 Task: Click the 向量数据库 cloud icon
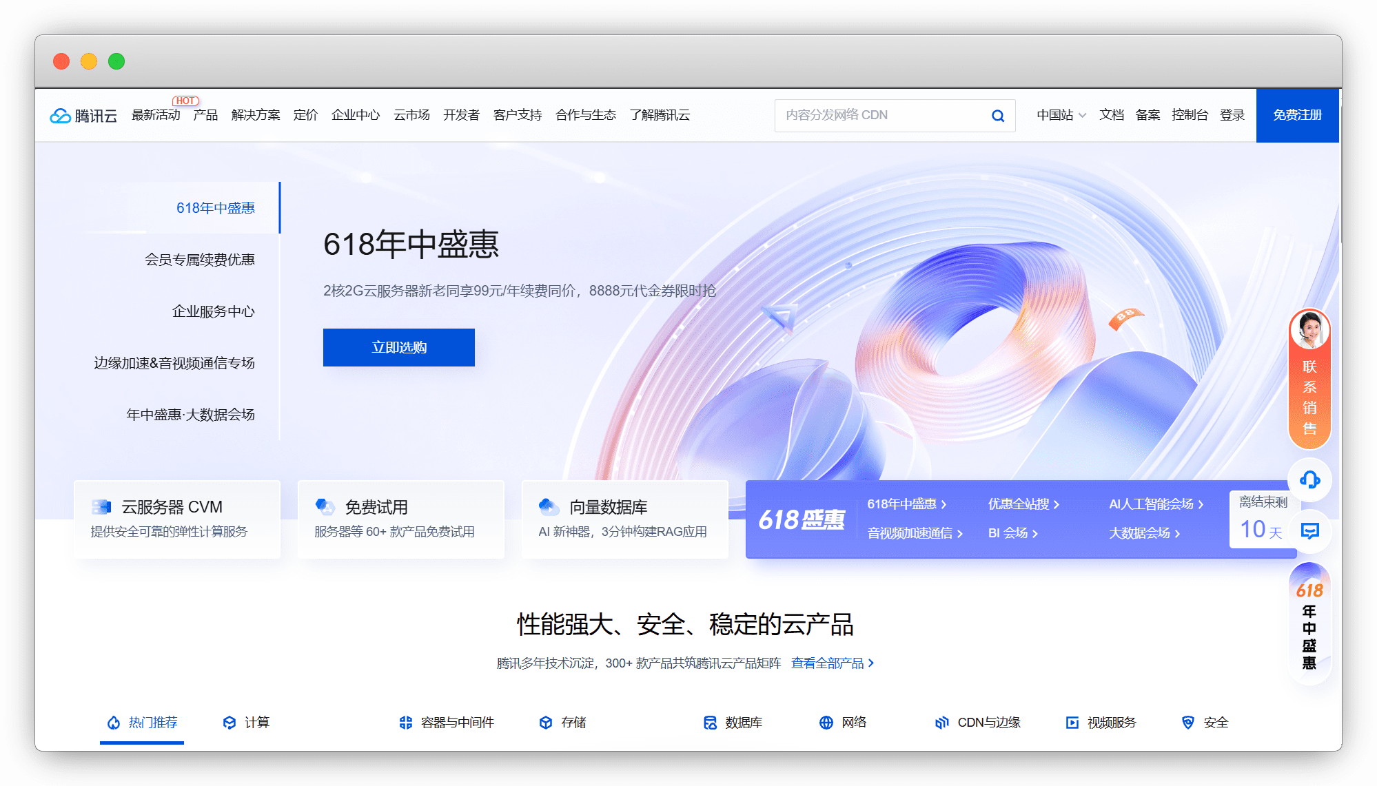pyautogui.click(x=549, y=507)
